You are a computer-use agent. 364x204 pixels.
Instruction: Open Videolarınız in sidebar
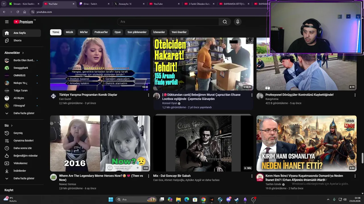pyautogui.click(x=22, y=163)
